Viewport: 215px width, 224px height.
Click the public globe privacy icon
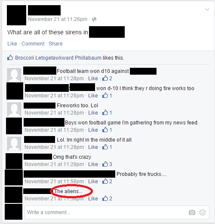pyautogui.click(x=94, y=19)
